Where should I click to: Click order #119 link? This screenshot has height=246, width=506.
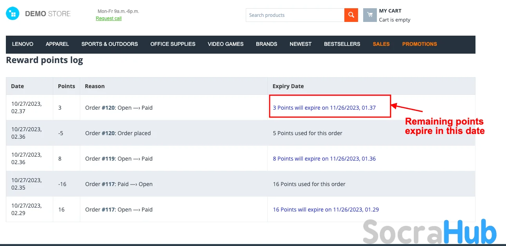[108, 159]
